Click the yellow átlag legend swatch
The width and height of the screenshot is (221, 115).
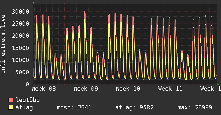[x=10, y=108]
